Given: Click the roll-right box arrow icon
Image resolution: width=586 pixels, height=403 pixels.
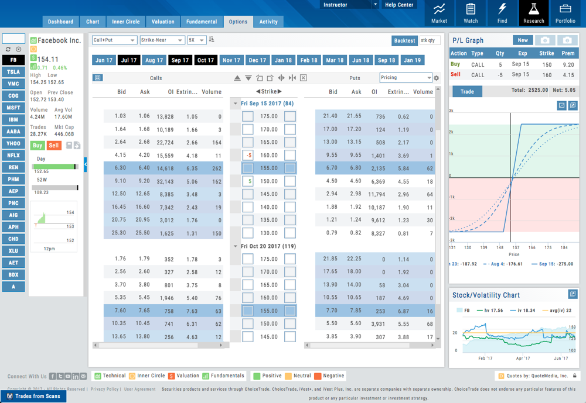Looking at the screenshot, I should tap(270, 78).
